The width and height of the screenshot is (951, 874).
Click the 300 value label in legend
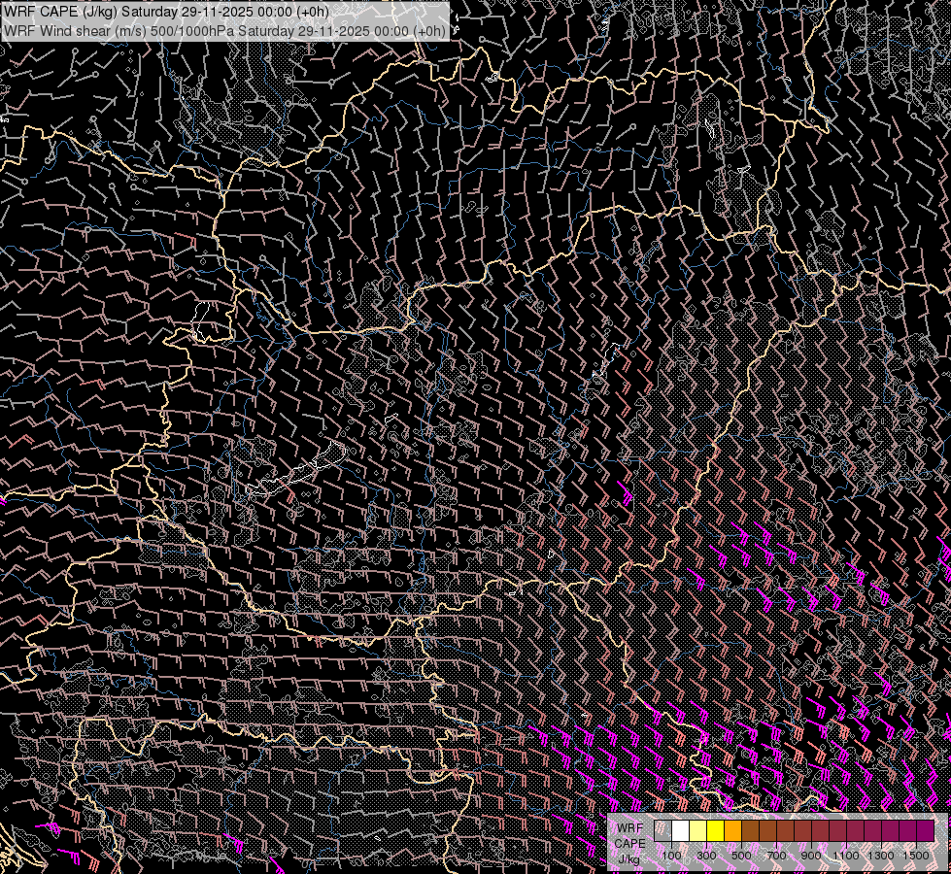pyautogui.click(x=706, y=856)
